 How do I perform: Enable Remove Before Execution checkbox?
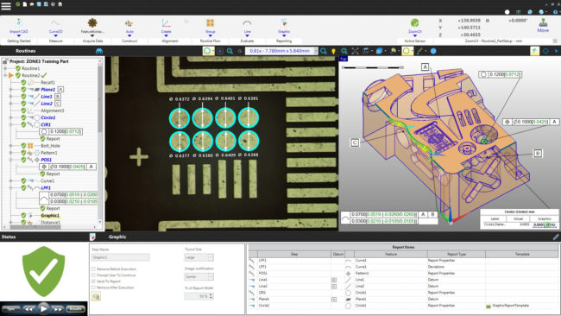coord(93,269)
